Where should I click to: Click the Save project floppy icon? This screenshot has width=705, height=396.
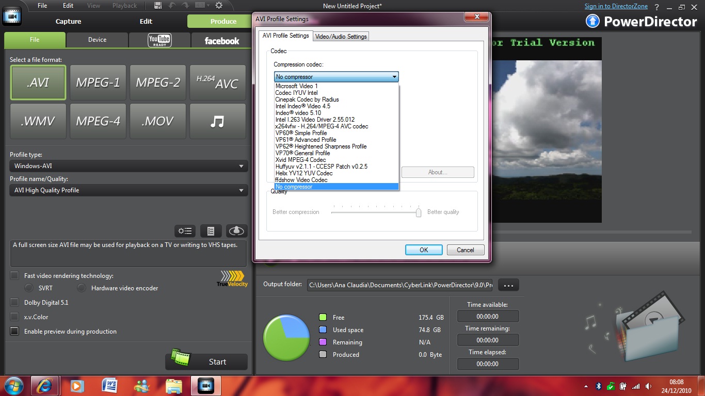158,6
